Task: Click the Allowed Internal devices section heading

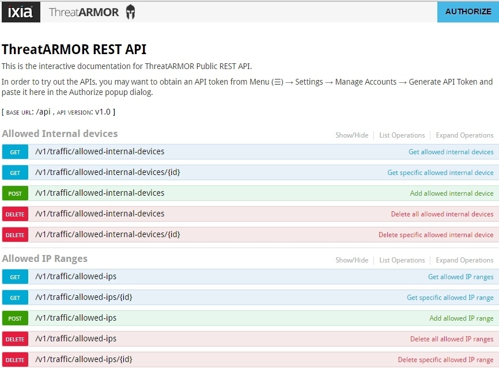Action: point(60,134)
